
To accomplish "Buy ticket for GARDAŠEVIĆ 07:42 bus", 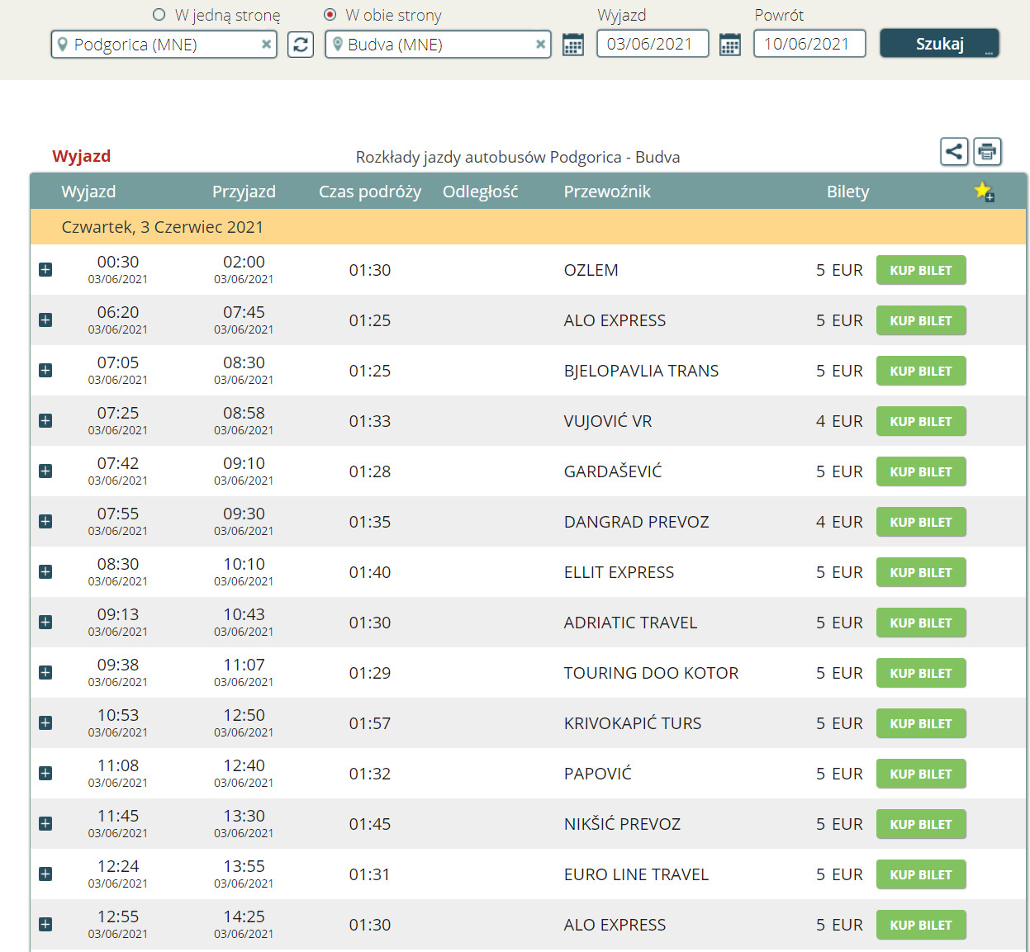I will point(921,471).
